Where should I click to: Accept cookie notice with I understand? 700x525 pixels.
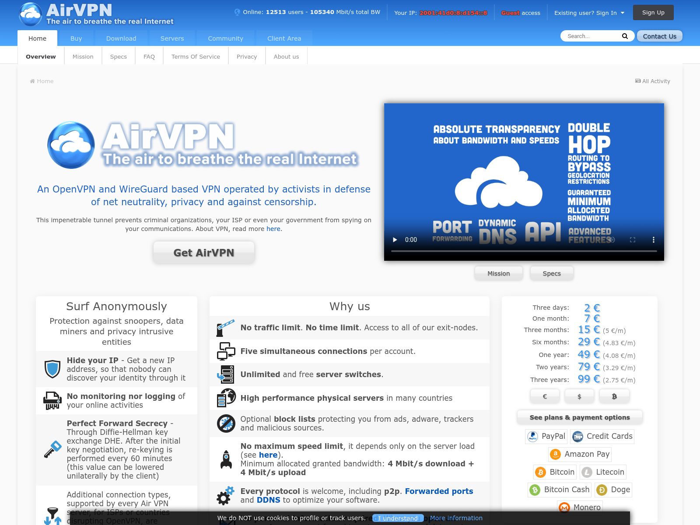coord(398,518)
